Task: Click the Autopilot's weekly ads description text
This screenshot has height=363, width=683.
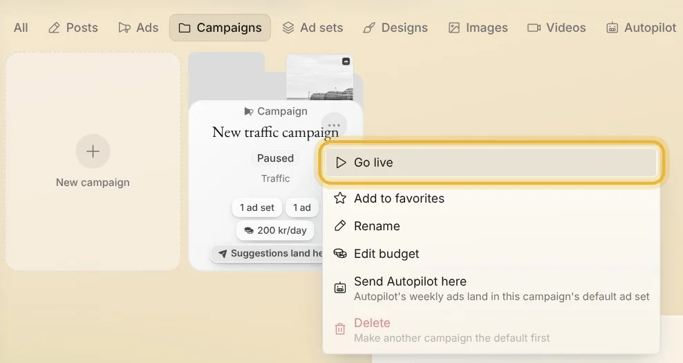Action: point(501,297)
